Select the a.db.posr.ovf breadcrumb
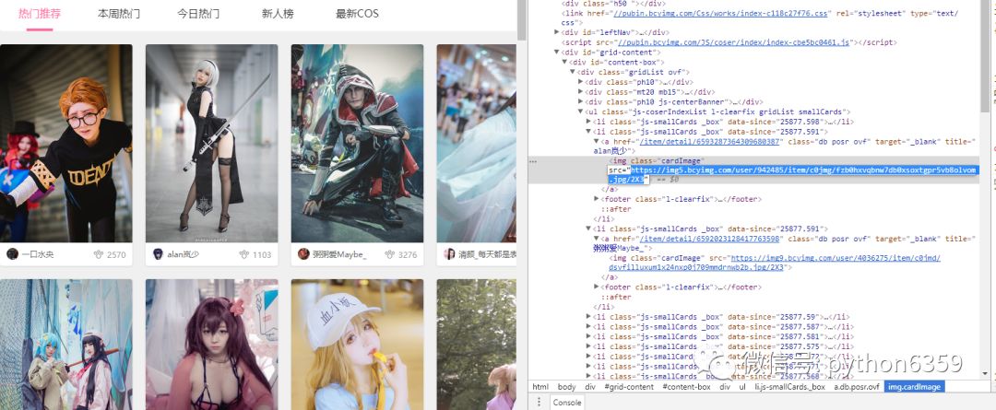Viewport: 996px width, 410px height. (856, 387)
